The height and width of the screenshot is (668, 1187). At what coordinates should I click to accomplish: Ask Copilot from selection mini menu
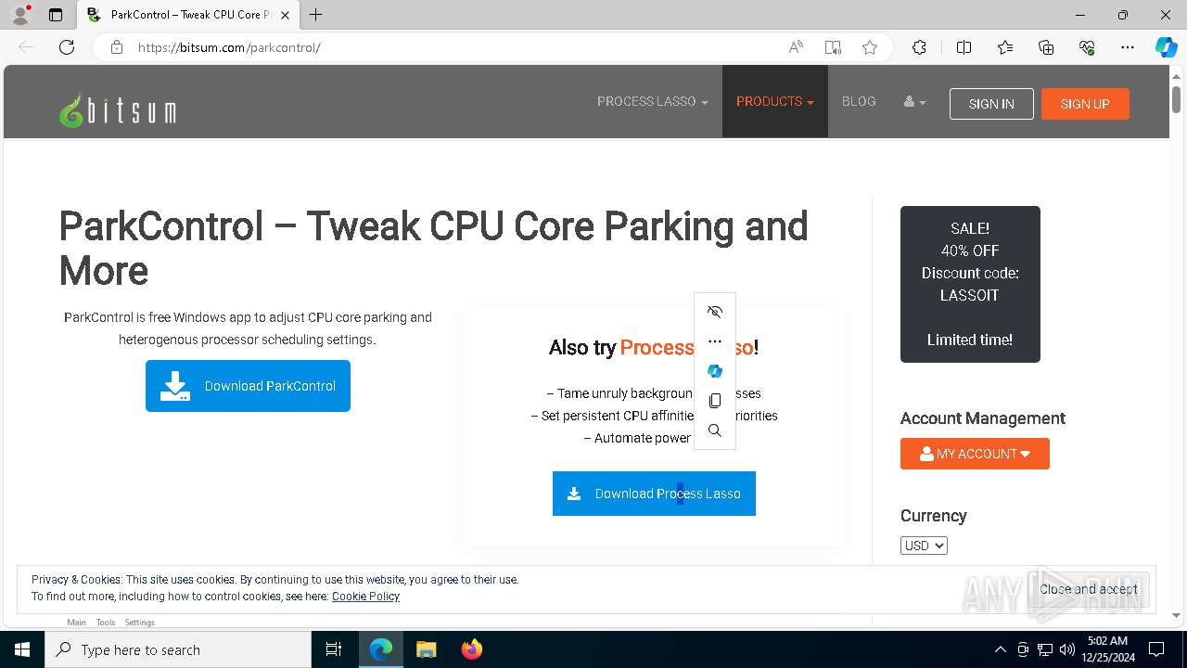(715, 371)
